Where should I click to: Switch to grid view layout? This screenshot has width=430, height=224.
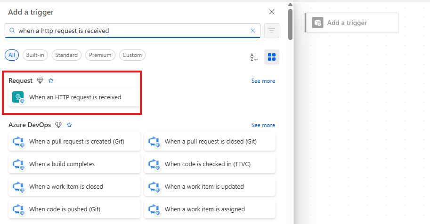271,57
